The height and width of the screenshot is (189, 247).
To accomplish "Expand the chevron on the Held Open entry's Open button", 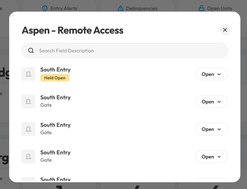I will 219,74.
